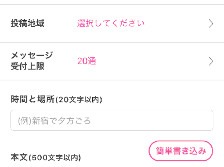Viewport: 224px width, 167px height.
Task: Click the (例)新宿で夕方ごろ placeholder text
Action: click(54, 121)
